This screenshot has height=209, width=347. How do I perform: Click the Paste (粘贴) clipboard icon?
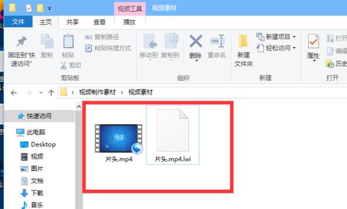point(68,41)
